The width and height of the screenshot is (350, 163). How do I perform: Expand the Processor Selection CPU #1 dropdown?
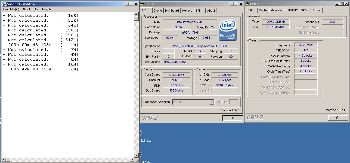212,102
